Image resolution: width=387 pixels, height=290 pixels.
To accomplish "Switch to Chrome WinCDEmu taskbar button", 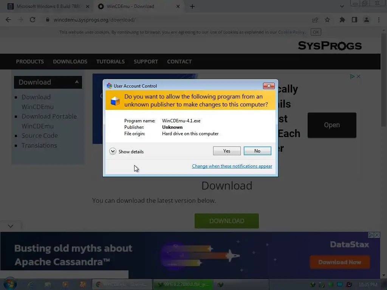I will tap(122, 284).
